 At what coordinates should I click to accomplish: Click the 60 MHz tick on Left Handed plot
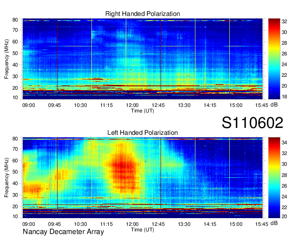(x=15, y=161)
